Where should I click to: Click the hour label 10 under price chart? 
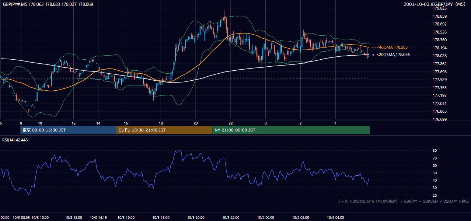click(x=40, y=123)
